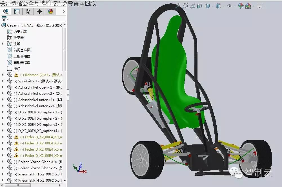Click the feature tree vertical scrollbar
This screenshot has height=187, width=282.
(x=65, y=49)
